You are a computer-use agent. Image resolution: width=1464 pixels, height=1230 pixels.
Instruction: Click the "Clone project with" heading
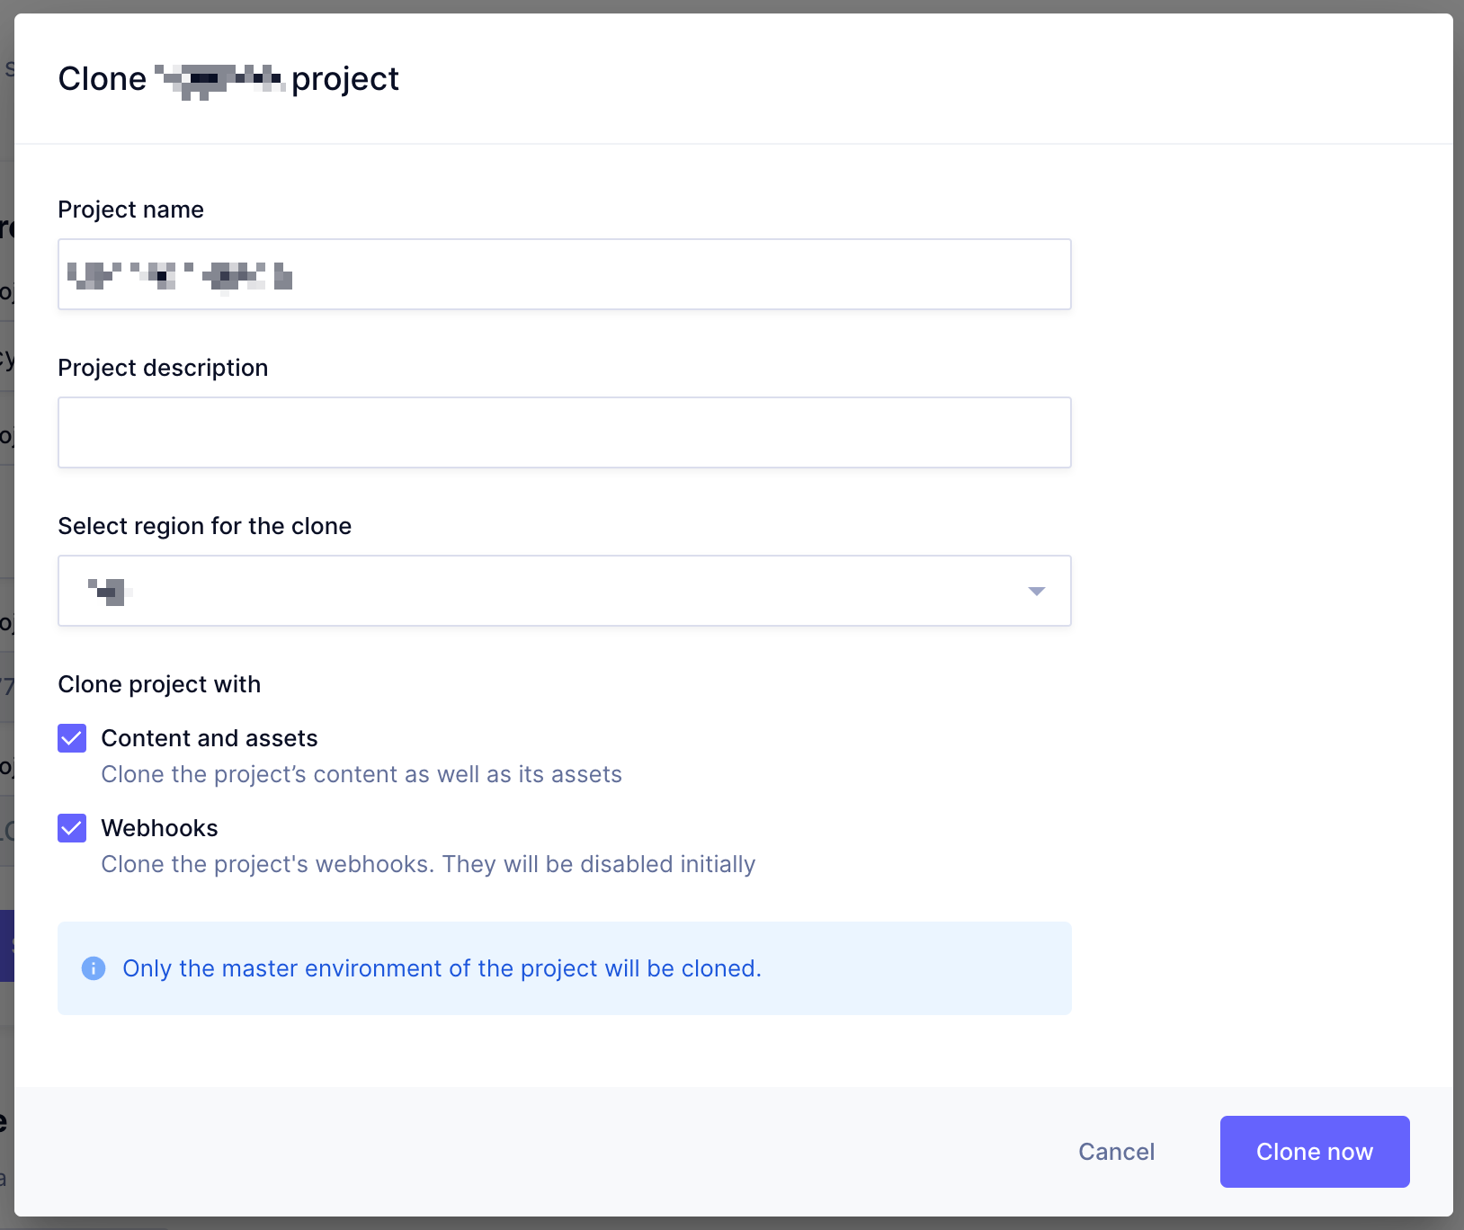coord(159,684)
